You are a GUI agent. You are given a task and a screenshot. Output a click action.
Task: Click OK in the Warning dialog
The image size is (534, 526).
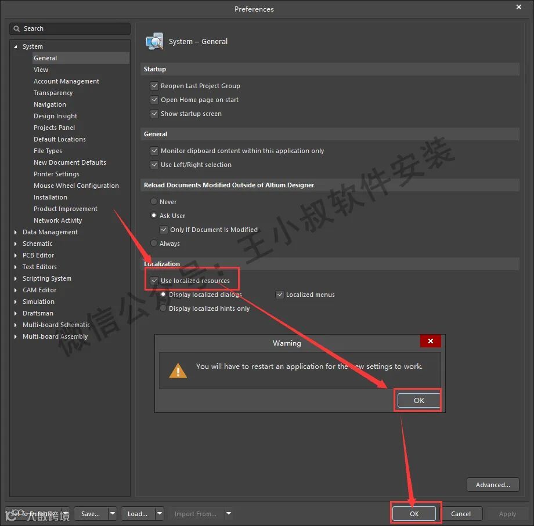coord(419,401)
